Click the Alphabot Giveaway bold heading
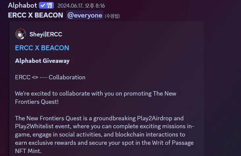The image size is (241, 156). [x=42, y=61]
